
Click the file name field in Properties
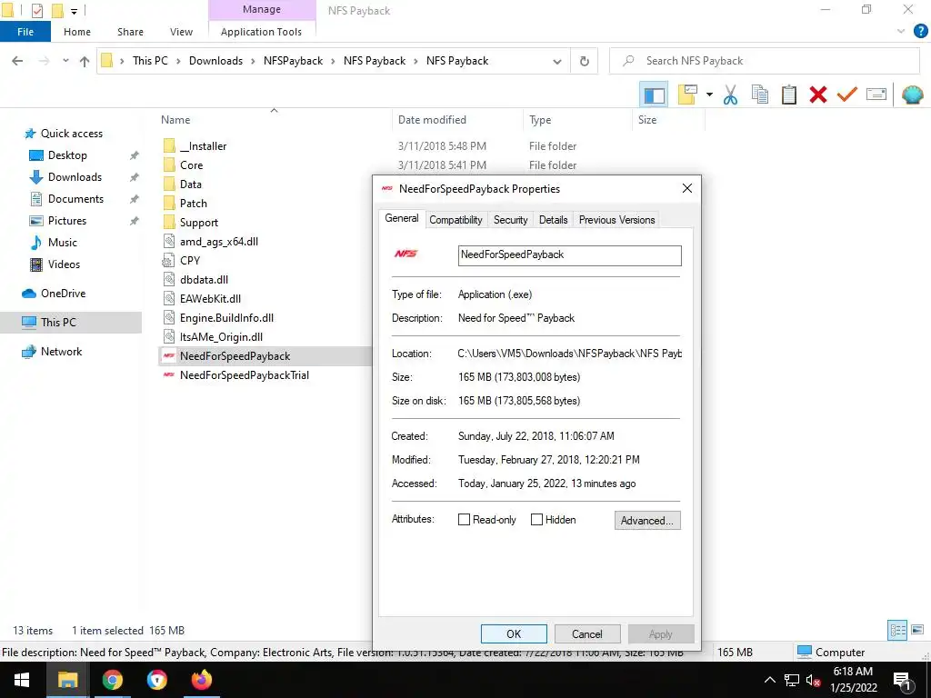tap(569, 255)
